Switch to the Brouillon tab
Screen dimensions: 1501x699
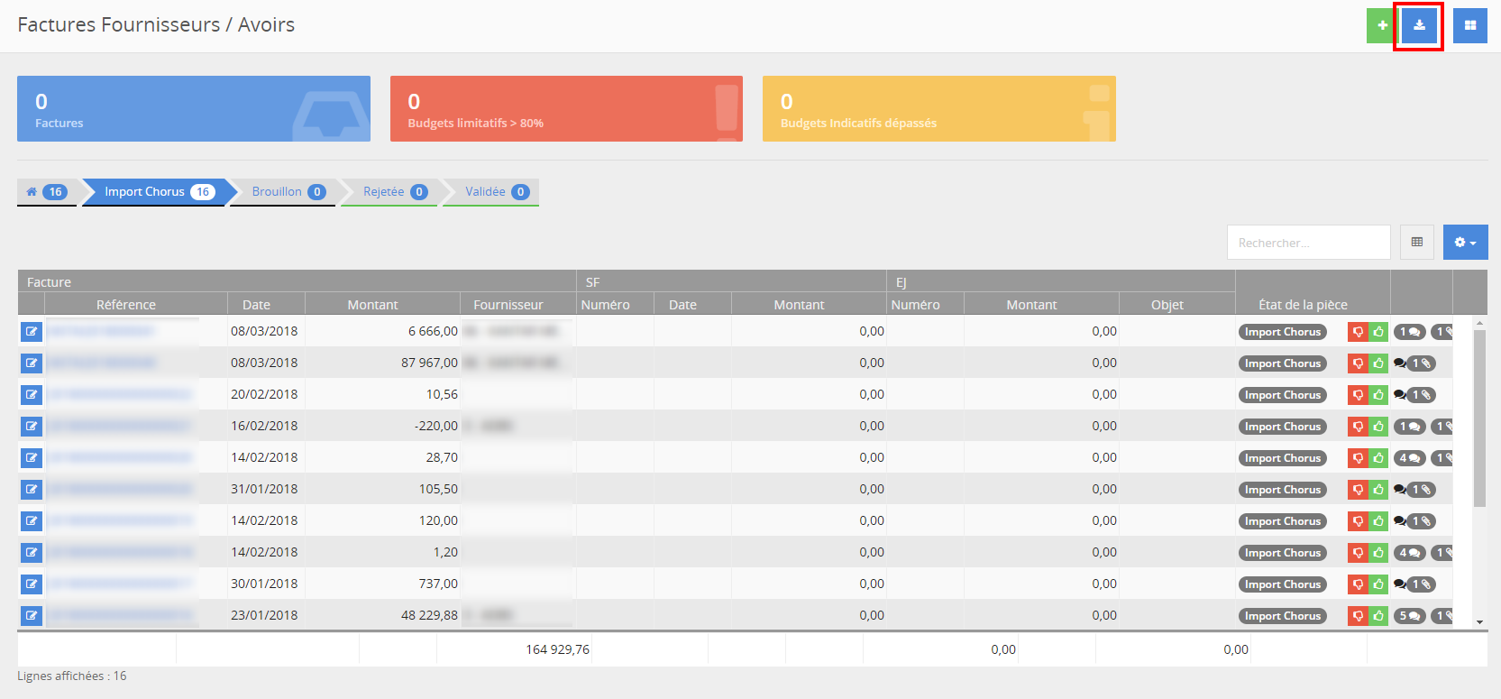(287, 192)
